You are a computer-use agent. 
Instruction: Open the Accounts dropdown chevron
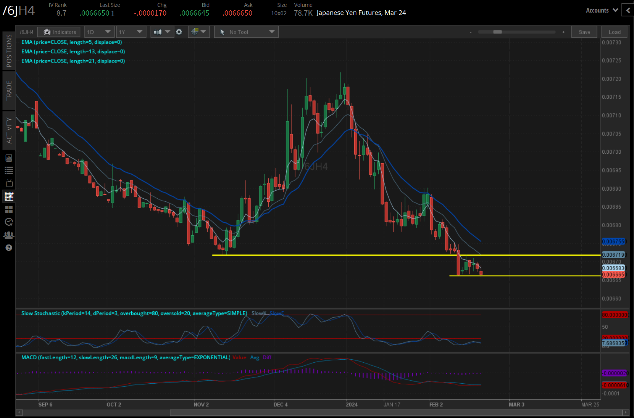coord(615,10)
